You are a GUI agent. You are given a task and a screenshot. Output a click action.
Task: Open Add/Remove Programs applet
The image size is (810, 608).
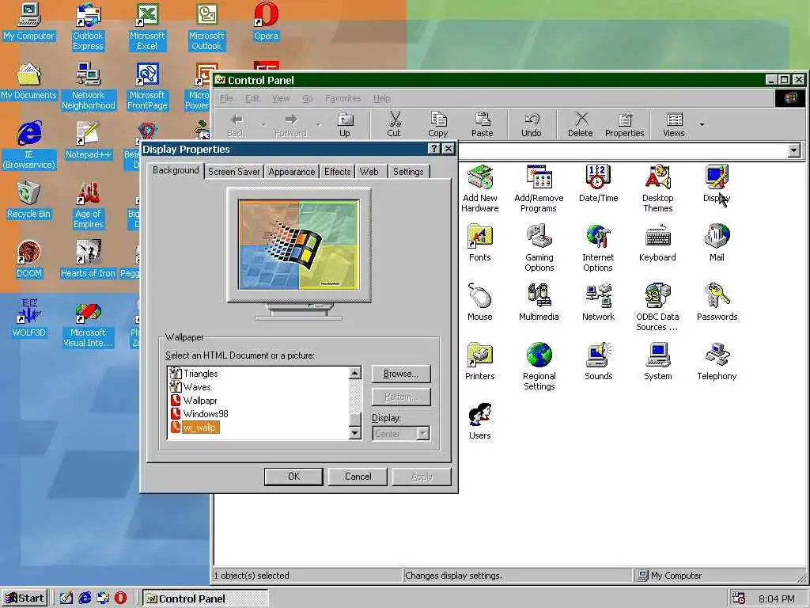pyautogui.click(x=539, y=188)
